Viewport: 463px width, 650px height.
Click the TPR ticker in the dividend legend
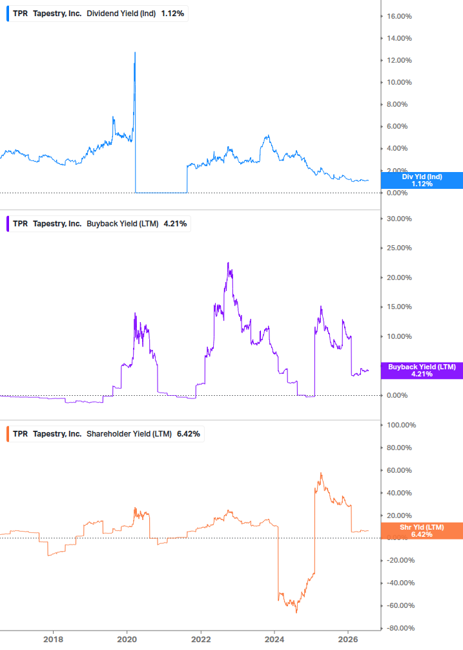20,14
